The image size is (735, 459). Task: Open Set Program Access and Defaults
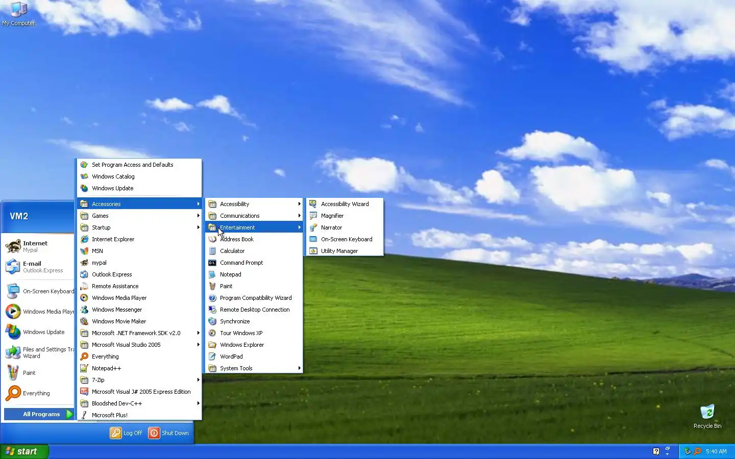point(139,165)
